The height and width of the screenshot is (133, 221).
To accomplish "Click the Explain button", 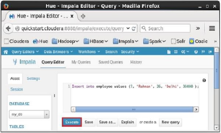I will click(127, 122).
